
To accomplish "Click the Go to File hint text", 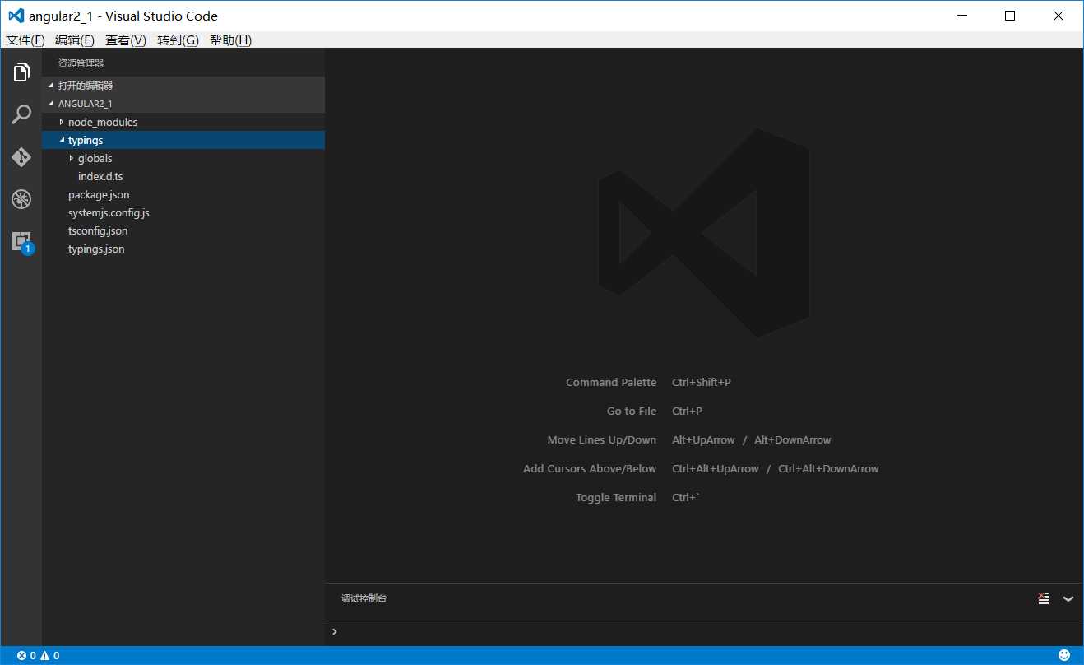I will click(x=632, y=411).
